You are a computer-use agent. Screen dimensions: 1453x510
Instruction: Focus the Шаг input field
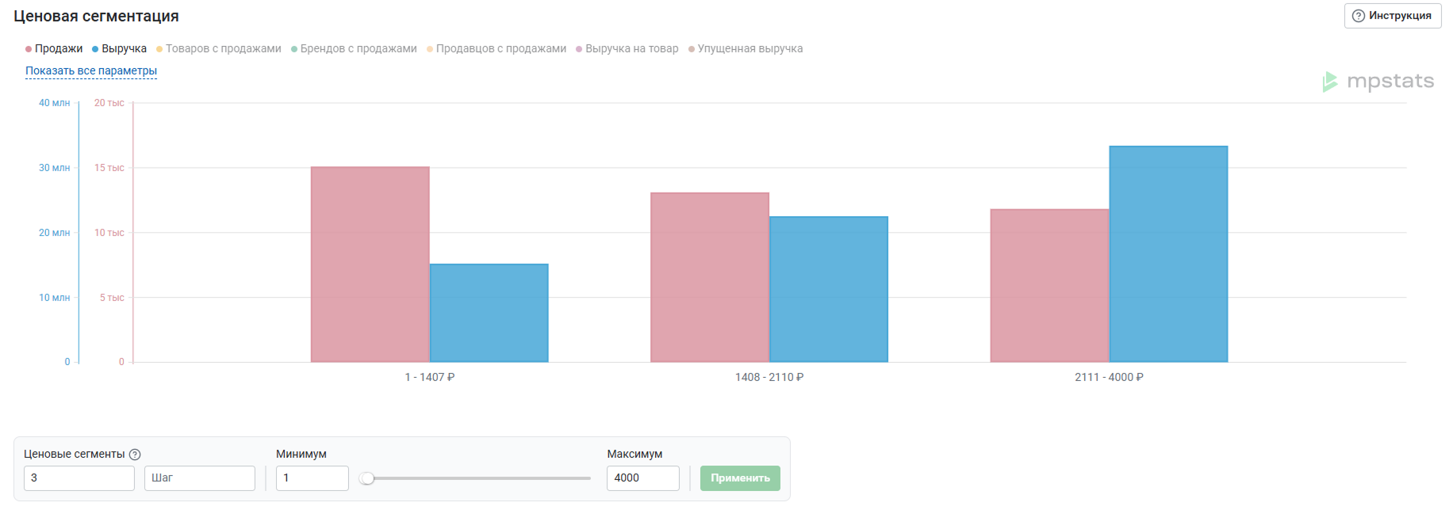(x=200, y=478)
